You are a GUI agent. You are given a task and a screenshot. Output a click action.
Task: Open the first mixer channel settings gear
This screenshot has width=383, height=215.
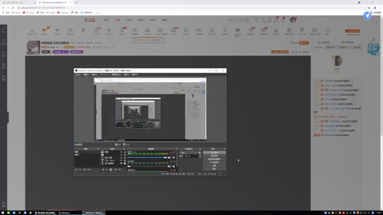(174, 158)
